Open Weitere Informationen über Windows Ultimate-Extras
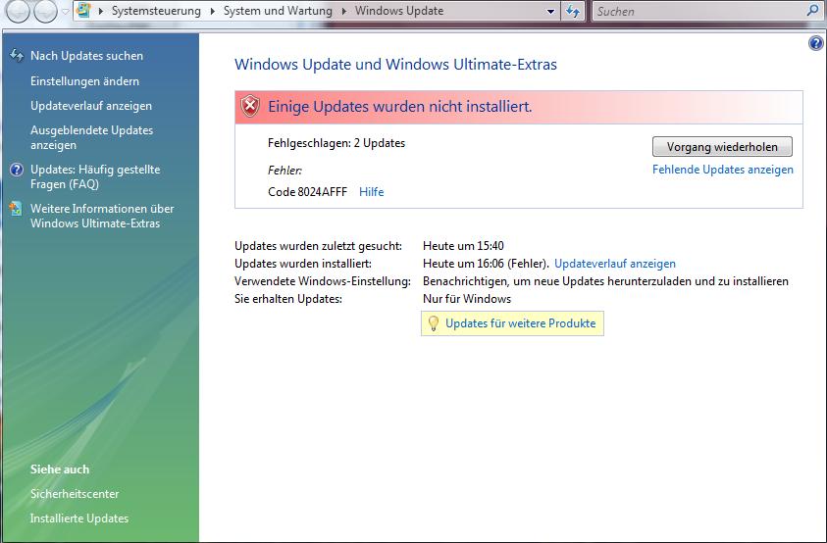The image size is (827, 543). click(x=102, y=216)
